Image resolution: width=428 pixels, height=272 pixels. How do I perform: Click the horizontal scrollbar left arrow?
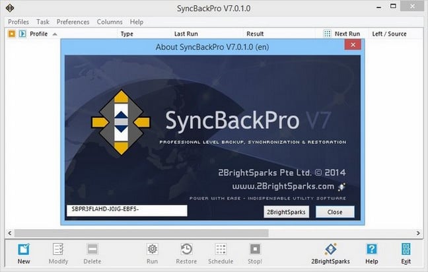click(10, 233)
